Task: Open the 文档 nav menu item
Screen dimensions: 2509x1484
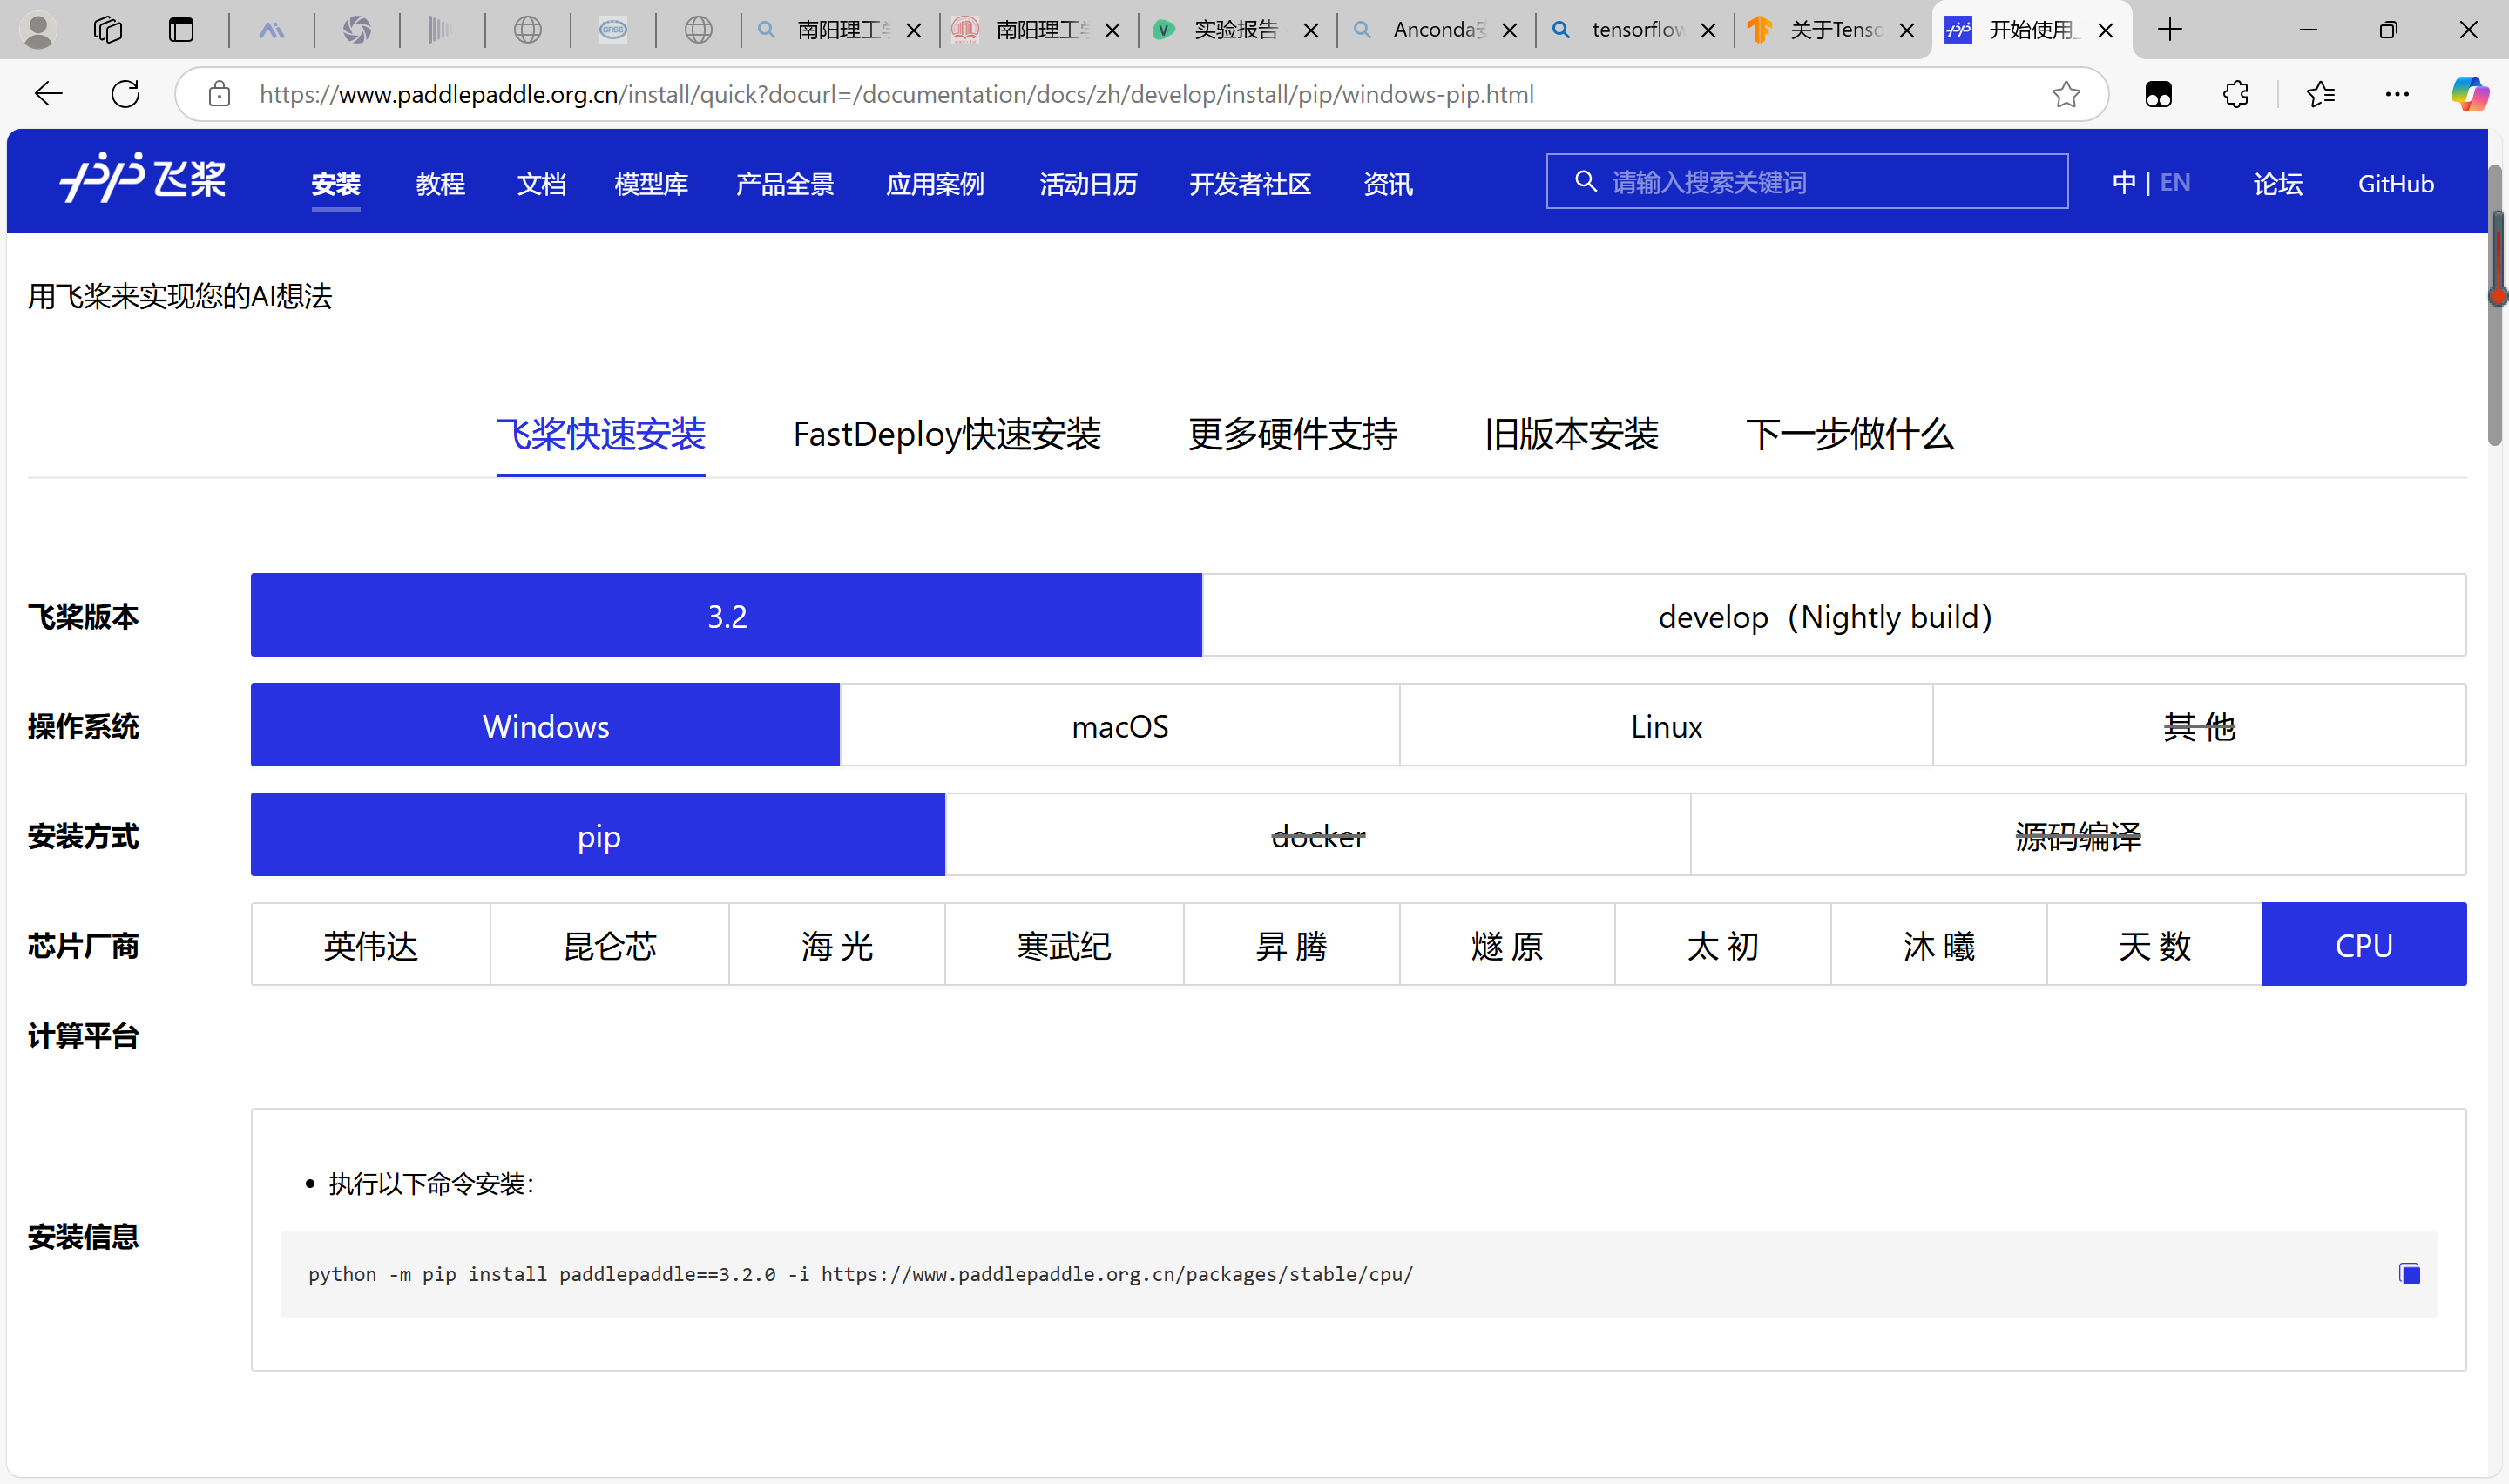Action: pos(541,184)
